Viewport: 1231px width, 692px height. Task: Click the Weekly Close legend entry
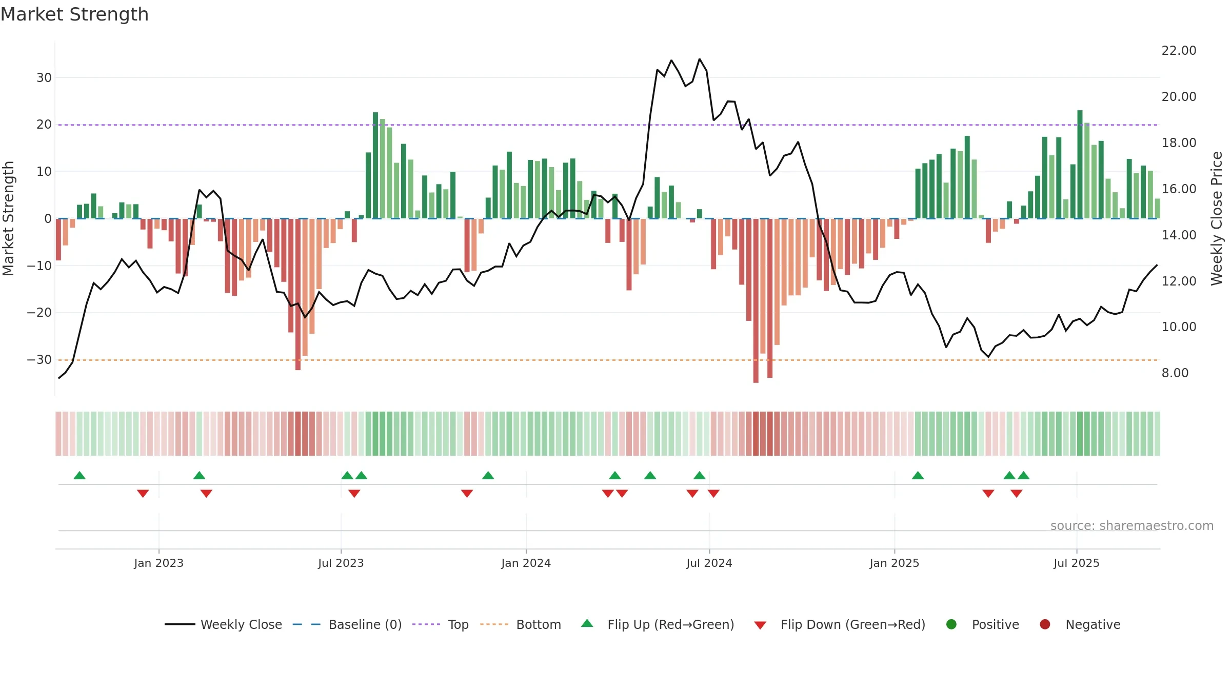pos(223,624)
